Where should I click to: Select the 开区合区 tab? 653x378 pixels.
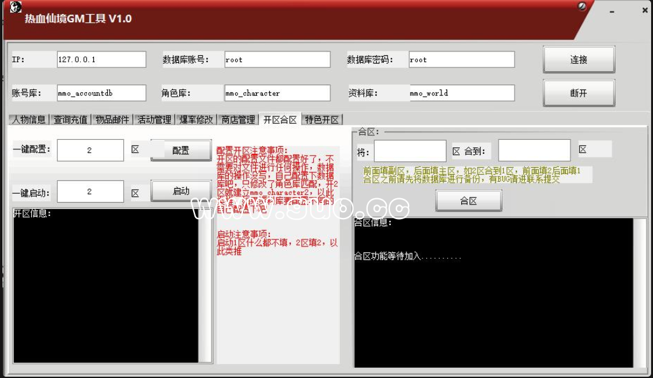(280, 119)
